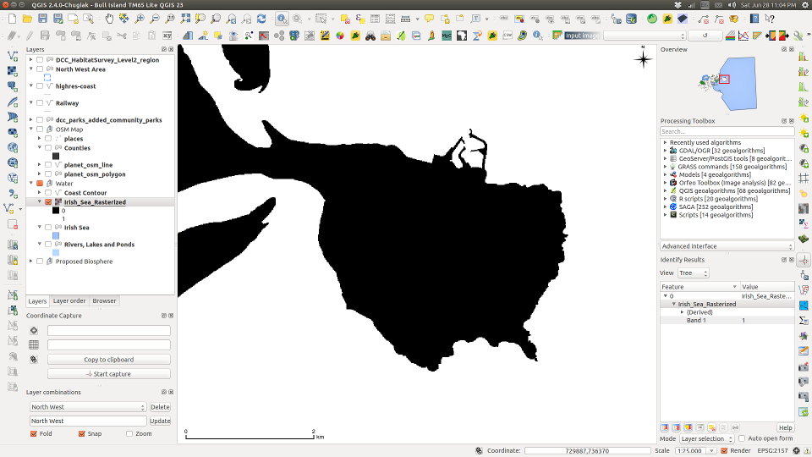Image resolution: width=812 pixels, height=457 pixels.
Task: Expand the Proposed Biosphere layer group
Action: pos(30,262)
